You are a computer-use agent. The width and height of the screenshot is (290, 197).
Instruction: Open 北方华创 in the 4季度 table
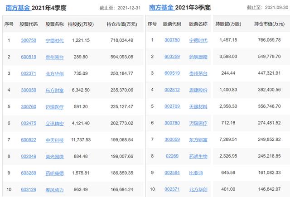click(54, 74)
